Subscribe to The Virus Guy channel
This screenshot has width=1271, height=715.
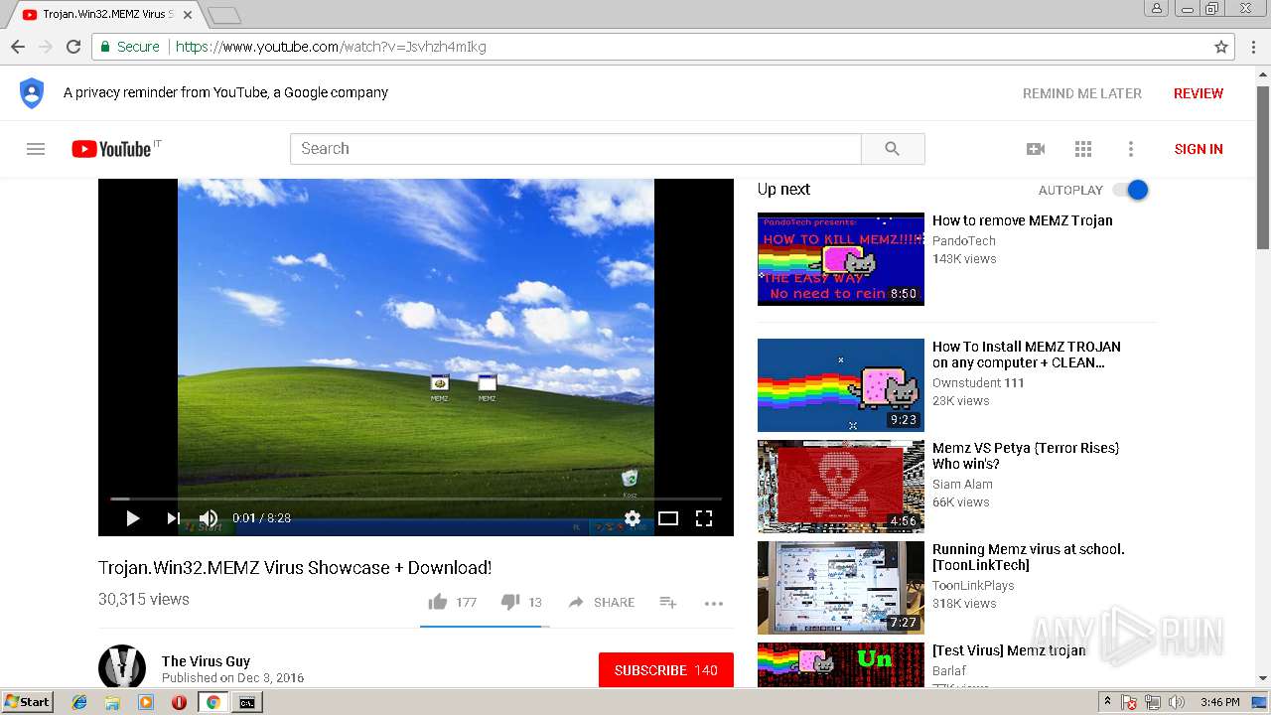click(x=666, y=670)
